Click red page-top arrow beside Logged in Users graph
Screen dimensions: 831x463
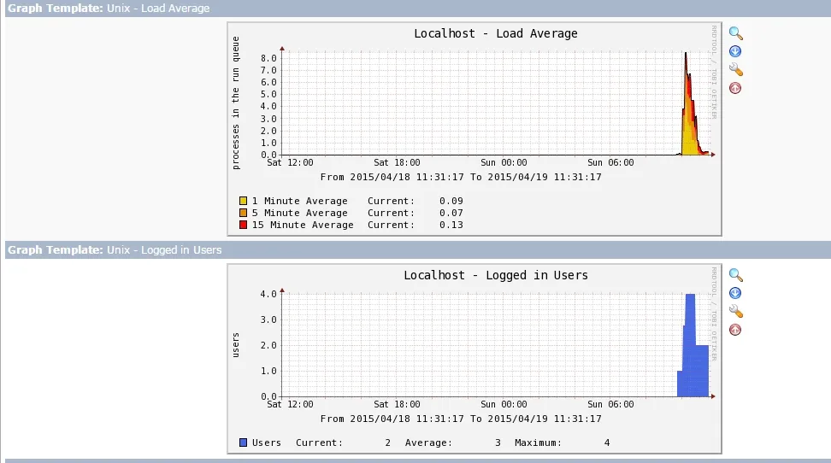(735, 330)
